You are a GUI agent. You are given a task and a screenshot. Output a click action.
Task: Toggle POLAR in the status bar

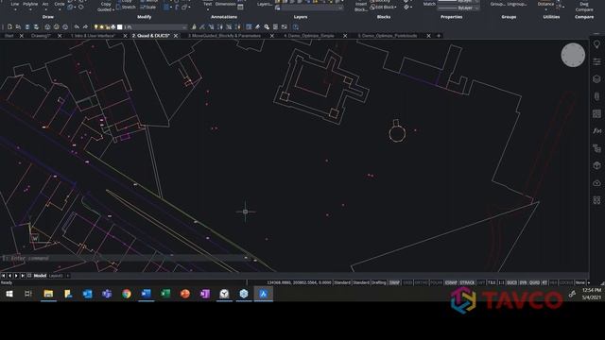(436, 282)
